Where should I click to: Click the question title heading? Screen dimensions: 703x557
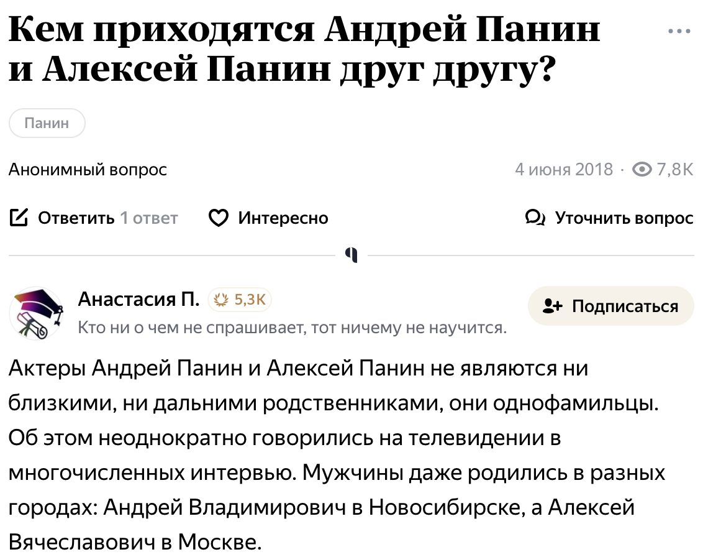(304, 51)
